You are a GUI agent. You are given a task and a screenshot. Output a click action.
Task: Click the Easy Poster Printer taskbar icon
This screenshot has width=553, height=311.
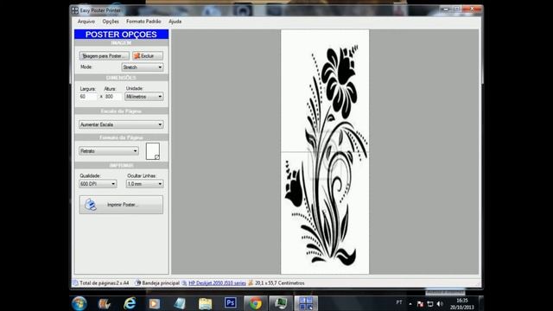pos(306,303)
